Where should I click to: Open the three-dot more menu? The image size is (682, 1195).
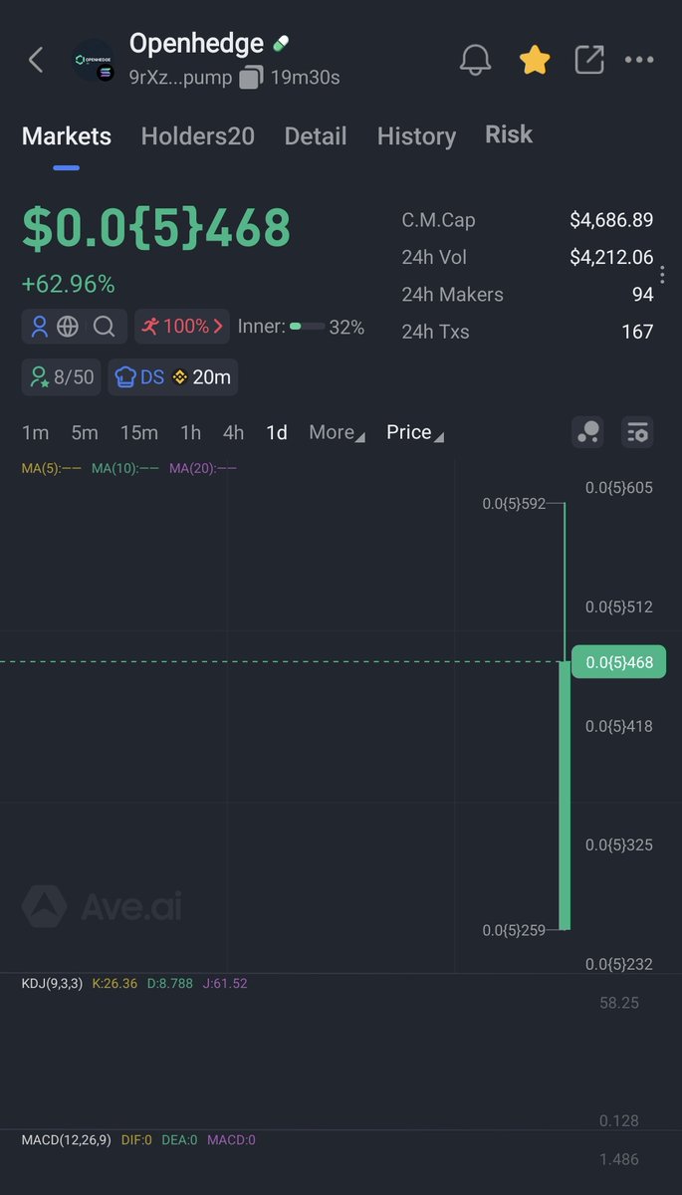(639, 60)
